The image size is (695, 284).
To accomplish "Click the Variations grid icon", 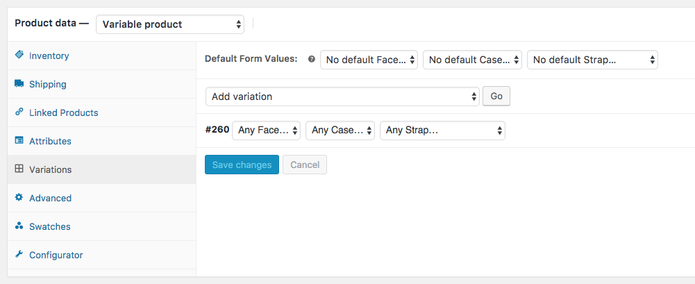I will [x=19, y=169].
